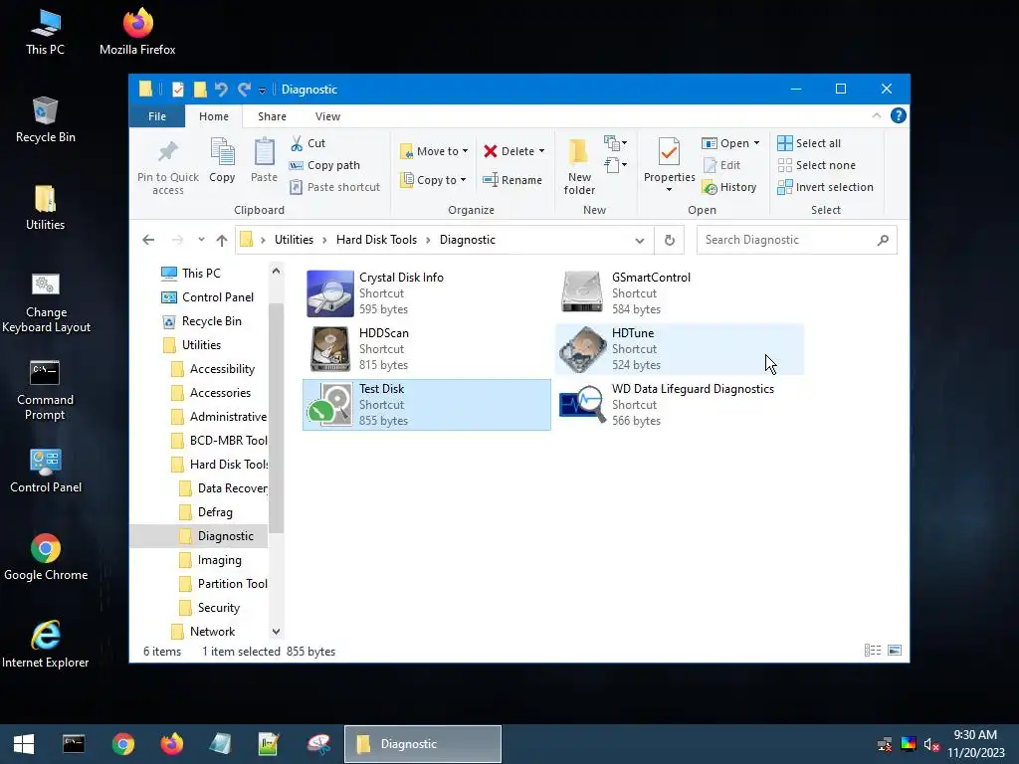Open the Crystal Disk Info shortcut

click(x=426, y=293)
